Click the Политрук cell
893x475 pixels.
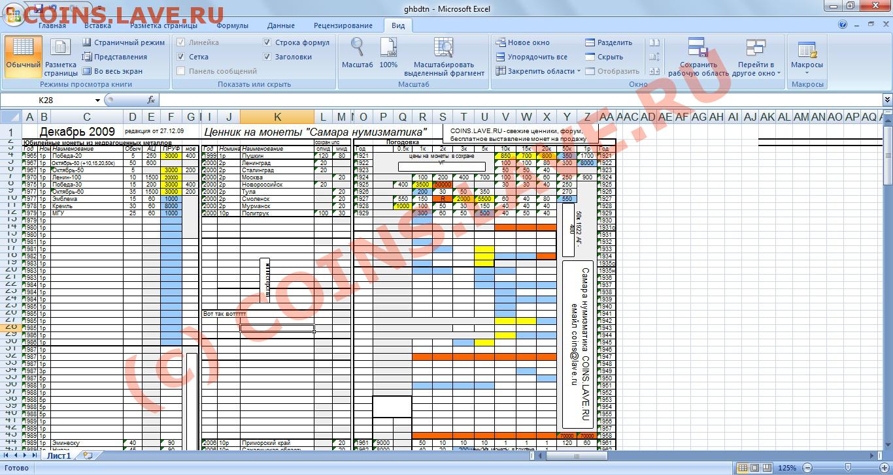point(277,213)
